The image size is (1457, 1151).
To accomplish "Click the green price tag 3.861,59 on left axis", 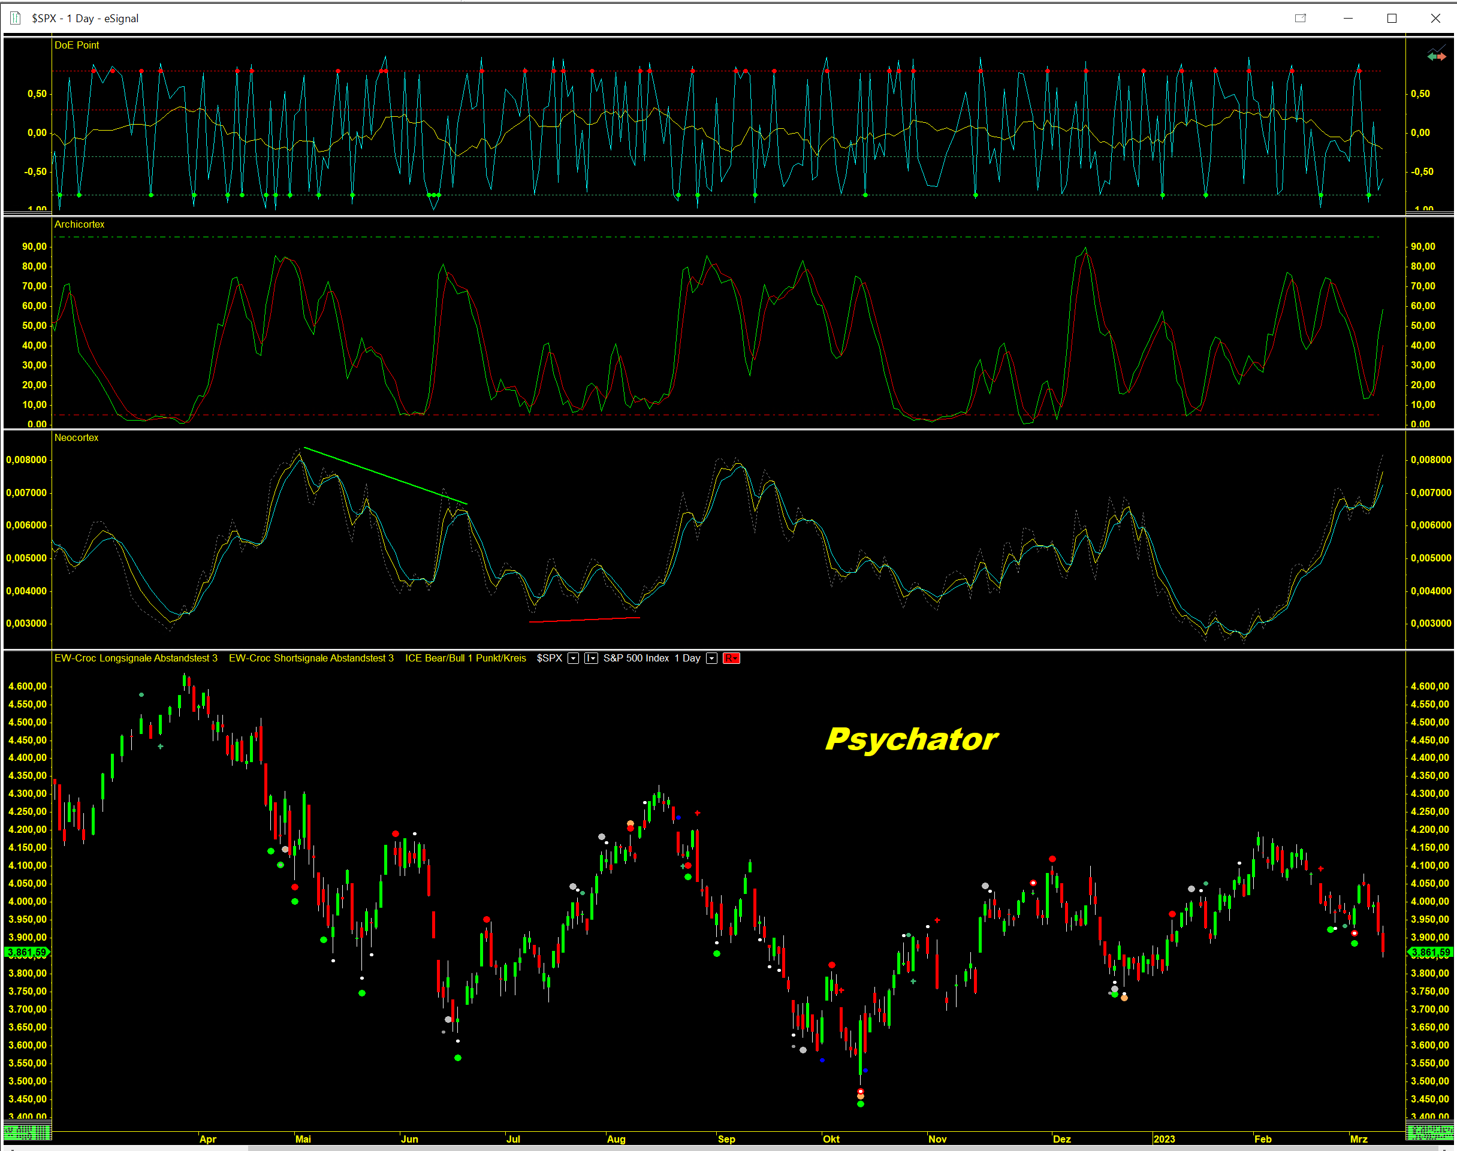I will [27, 952].
